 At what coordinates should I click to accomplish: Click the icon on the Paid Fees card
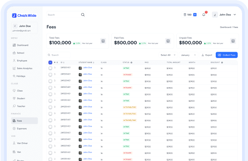tap(168, 41)
